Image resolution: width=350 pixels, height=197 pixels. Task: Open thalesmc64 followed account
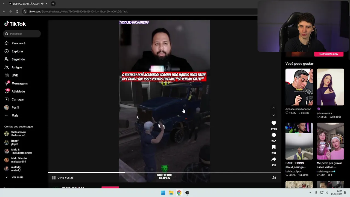click(15, 134)
